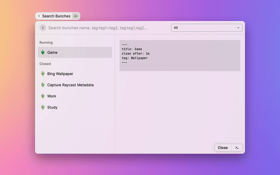Click the Search Bunches title label
Image resolution: width=280 pixels, height=175 pixels.
(56, 16)
